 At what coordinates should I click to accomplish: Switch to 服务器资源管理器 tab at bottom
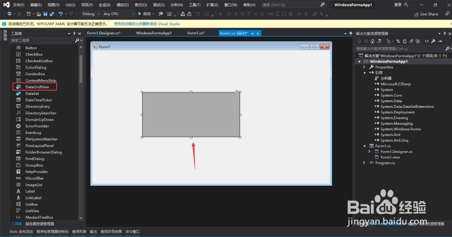point(40,224)
